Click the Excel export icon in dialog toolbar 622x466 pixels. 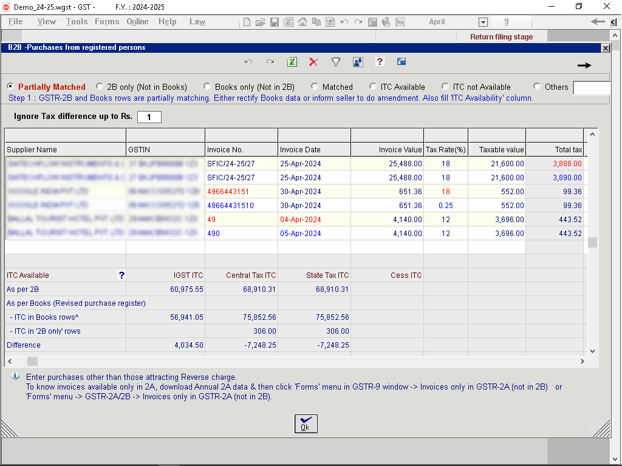click(x=292, y=62)
